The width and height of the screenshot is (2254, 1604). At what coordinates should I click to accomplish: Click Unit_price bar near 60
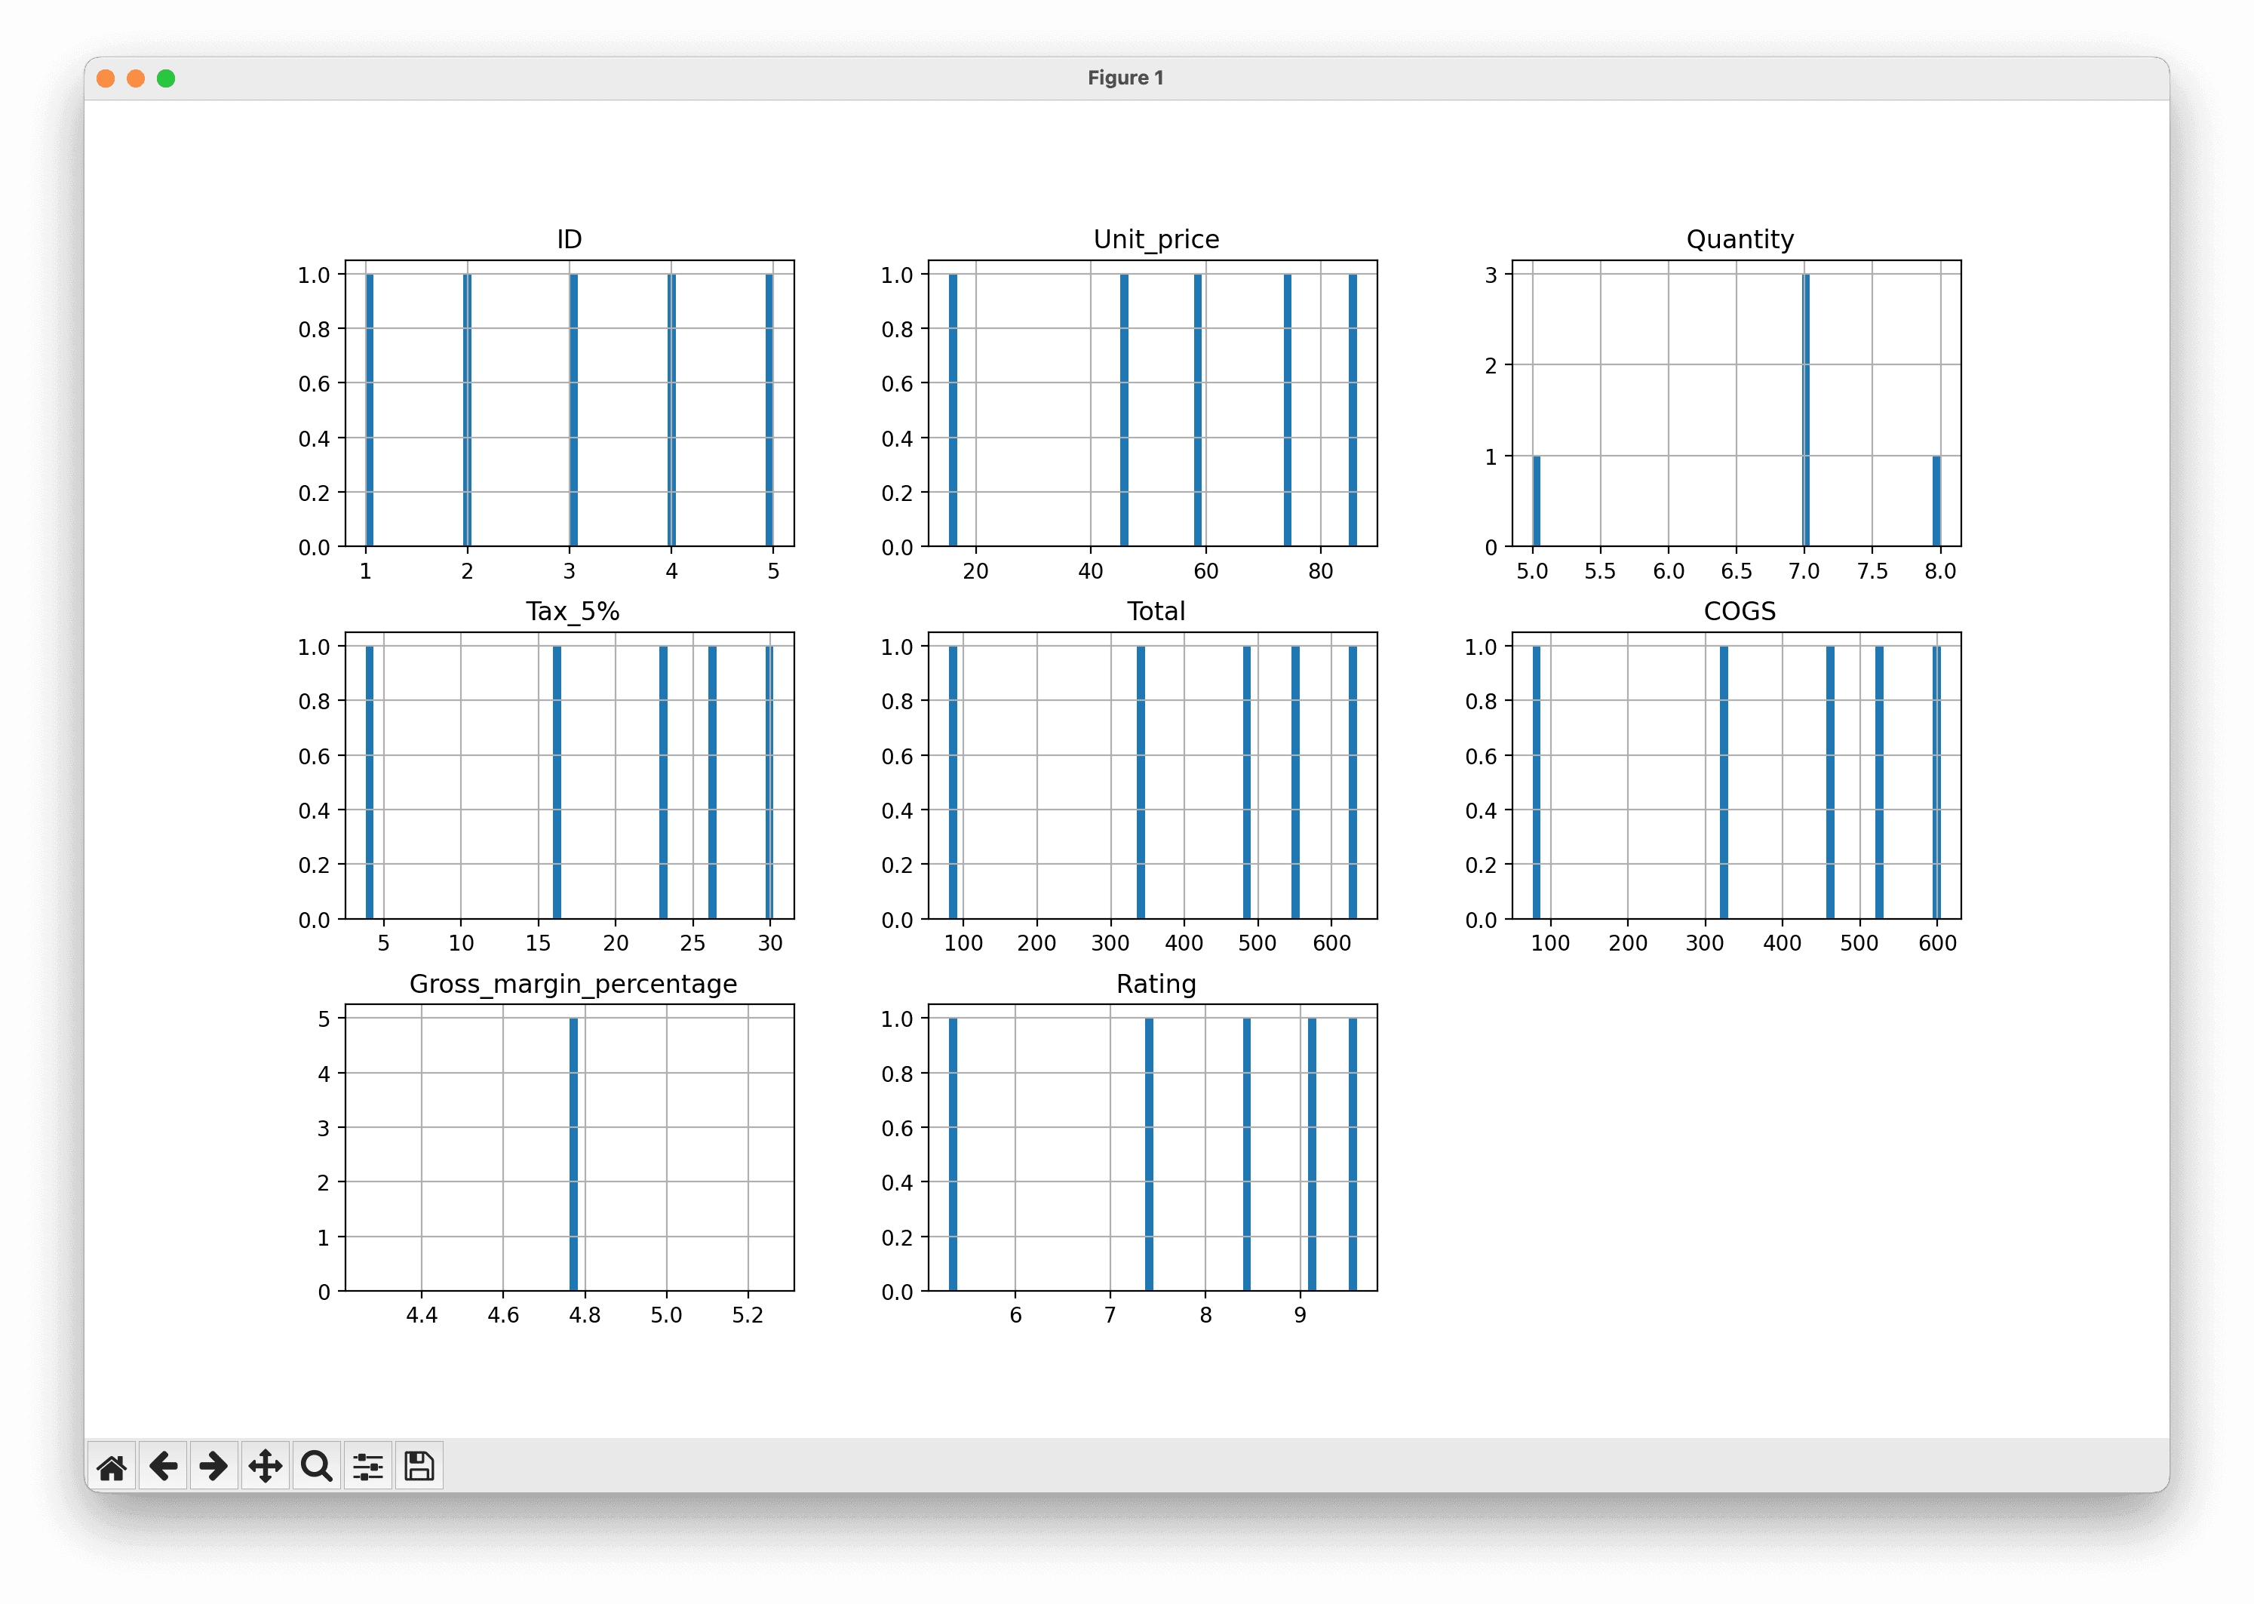(x=1198, y=410)
